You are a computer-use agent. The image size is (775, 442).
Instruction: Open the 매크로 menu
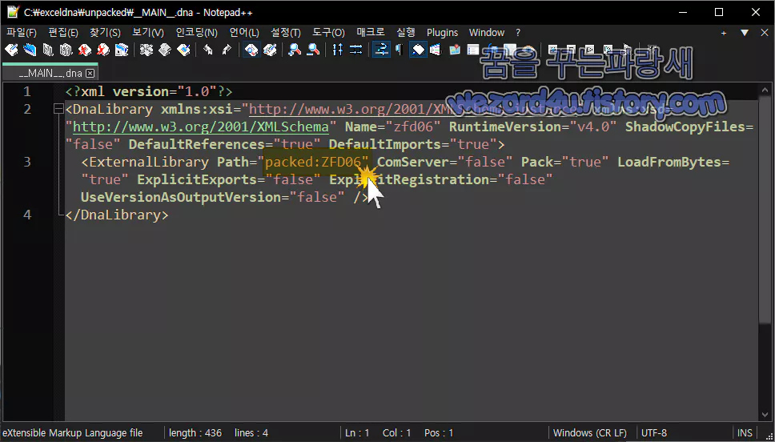(371, 33)
